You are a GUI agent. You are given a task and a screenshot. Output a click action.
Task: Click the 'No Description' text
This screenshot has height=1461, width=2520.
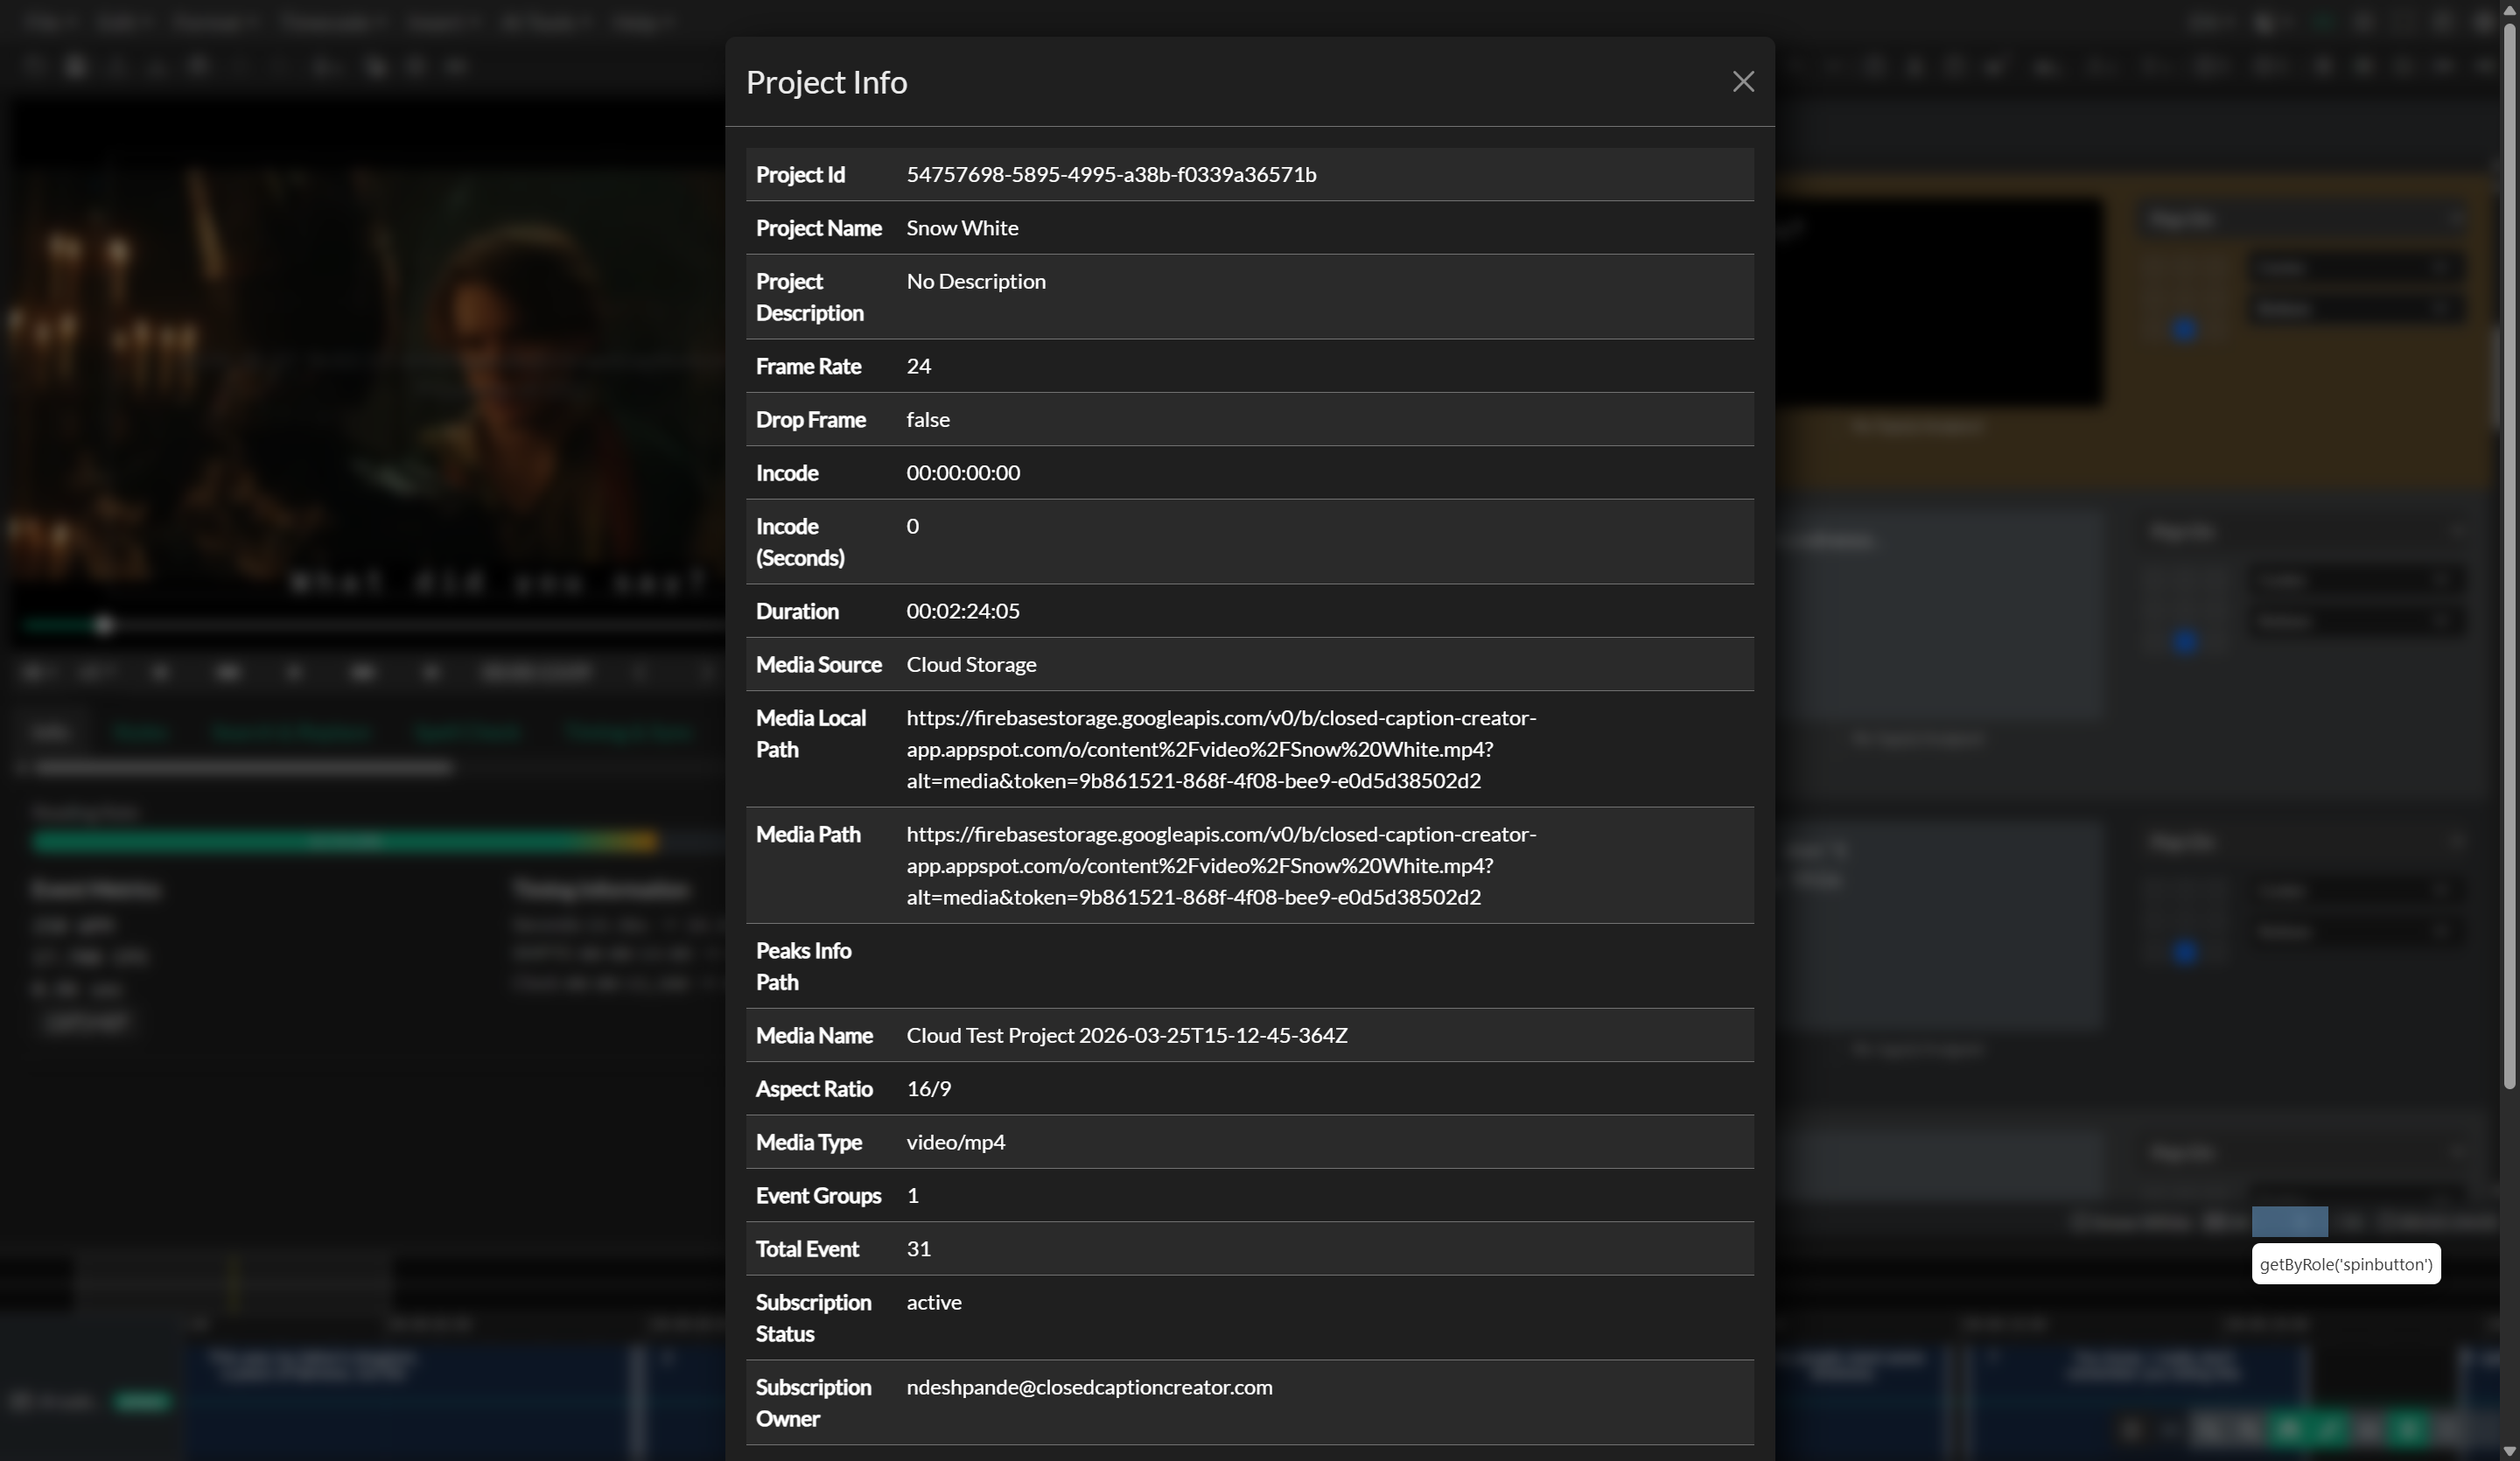pos(976,281)
